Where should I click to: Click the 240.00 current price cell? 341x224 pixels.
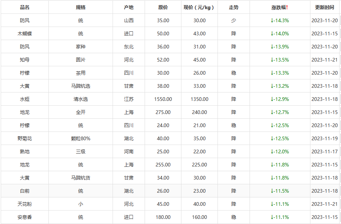(199, 112)
